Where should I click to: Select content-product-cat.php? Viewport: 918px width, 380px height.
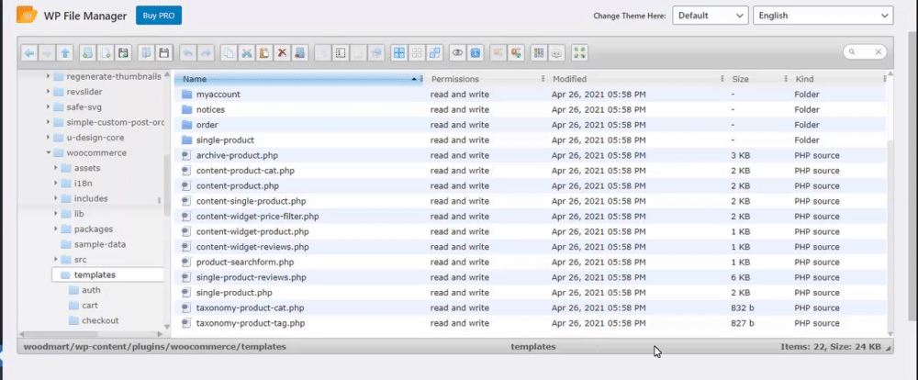(530, 171)
